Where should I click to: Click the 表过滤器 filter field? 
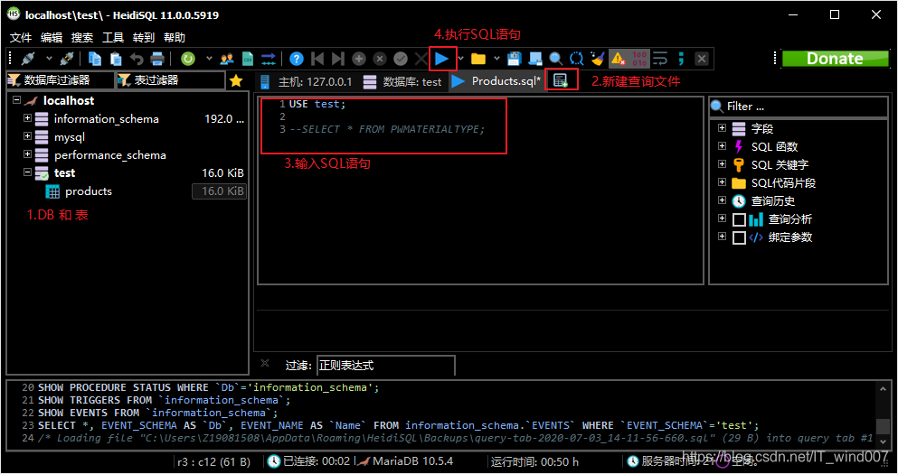169,80
